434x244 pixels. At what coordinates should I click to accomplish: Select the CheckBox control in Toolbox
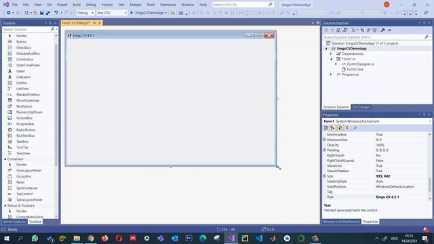coord(24,47)
